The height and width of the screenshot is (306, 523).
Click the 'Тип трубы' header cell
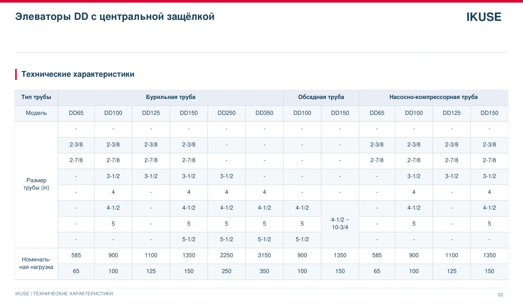[x=36, y=97]
